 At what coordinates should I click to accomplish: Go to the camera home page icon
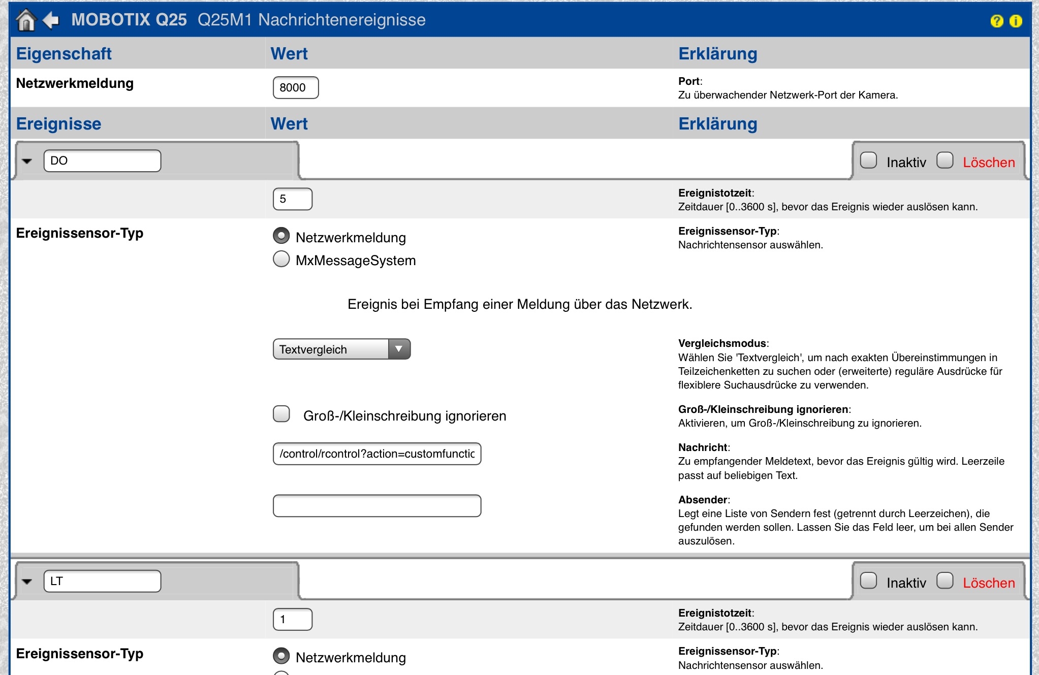pyautogui.click(x=25, y=20)
